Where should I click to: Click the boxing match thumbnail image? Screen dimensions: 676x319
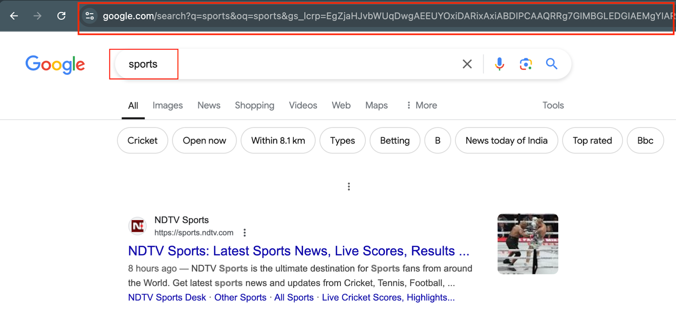point(528,244)
